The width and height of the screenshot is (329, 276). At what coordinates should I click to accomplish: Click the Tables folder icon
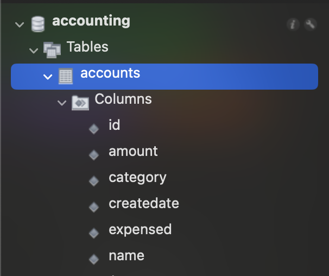pos(52,49)
